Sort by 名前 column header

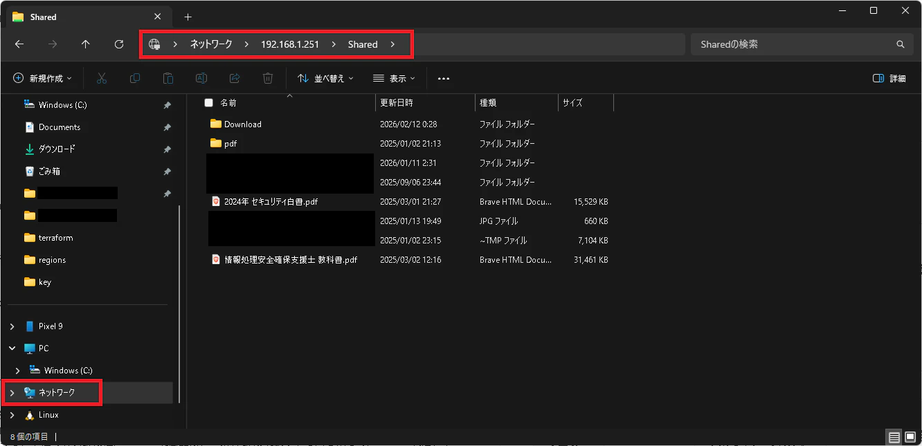290,102
